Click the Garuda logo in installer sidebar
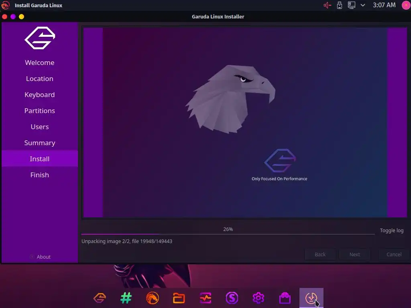Image resolution: width=411 pixels, height=308 pixels. 40,38
